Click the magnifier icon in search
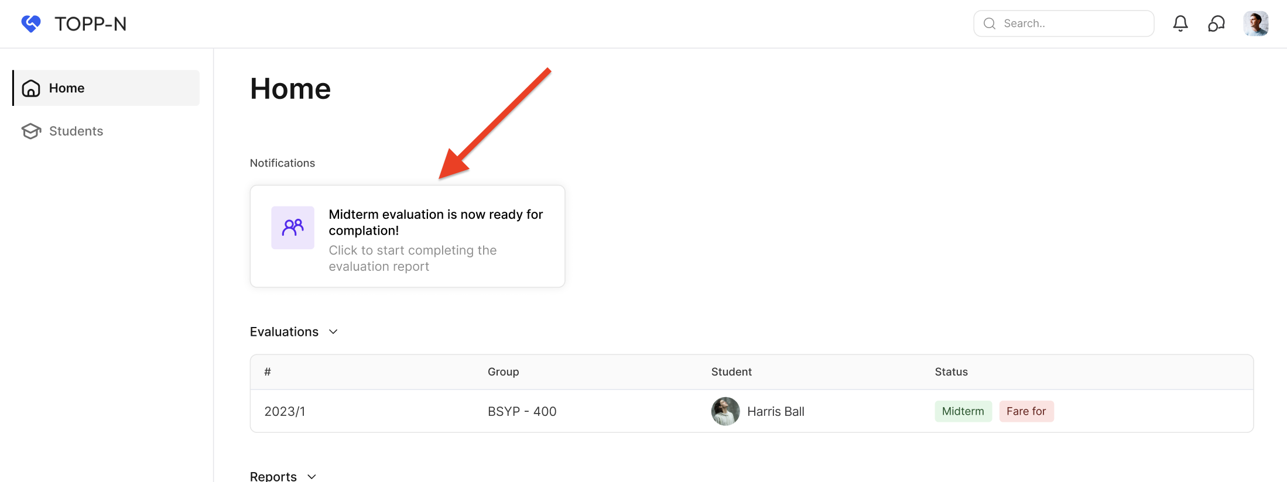 (x=990, y=23)
